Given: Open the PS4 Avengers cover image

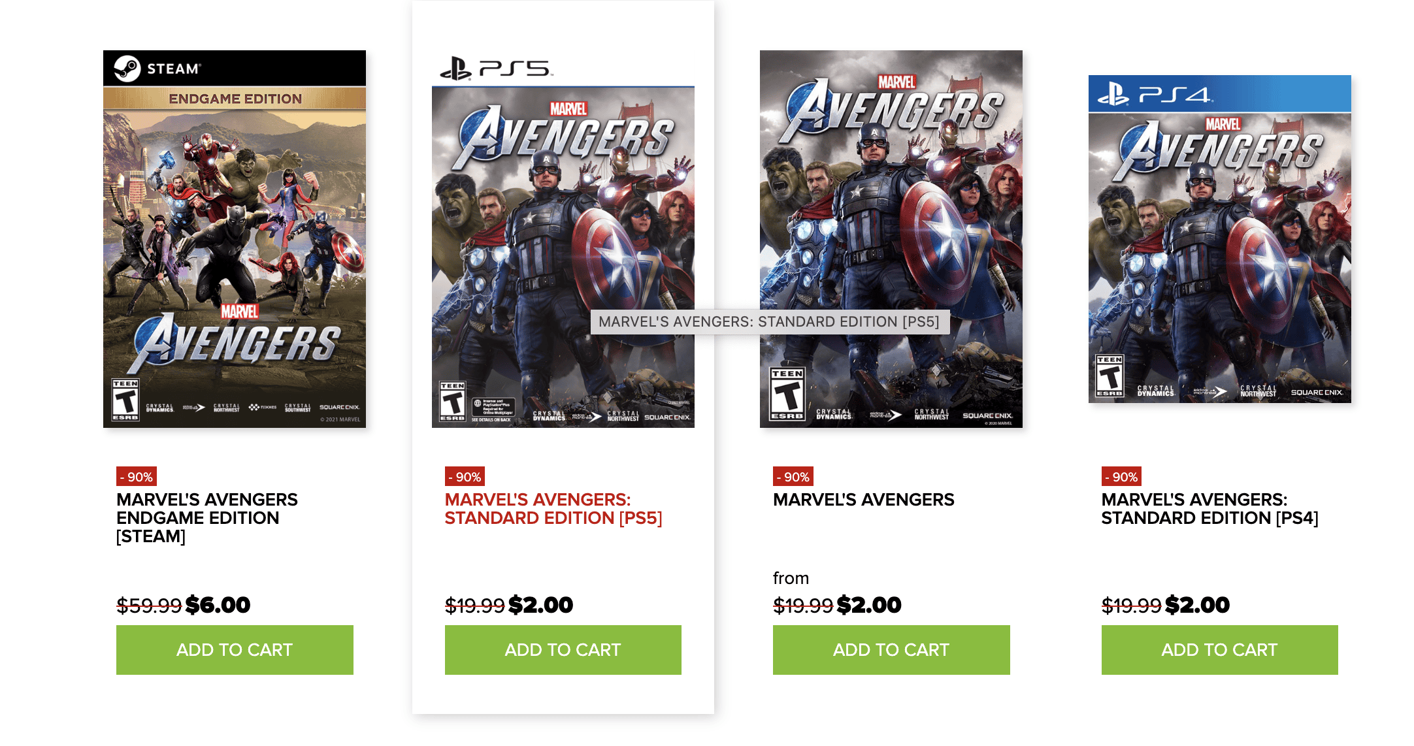Looking at the screenshot, I should tap(1220, 239).
